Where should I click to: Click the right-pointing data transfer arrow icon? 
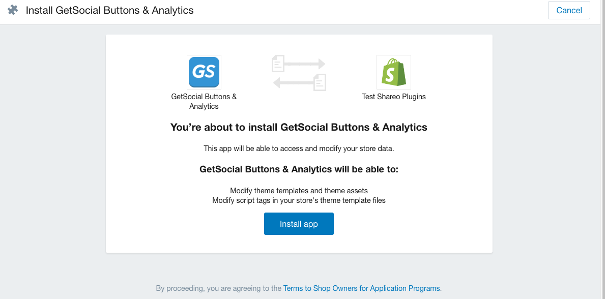tap(305, 63)
